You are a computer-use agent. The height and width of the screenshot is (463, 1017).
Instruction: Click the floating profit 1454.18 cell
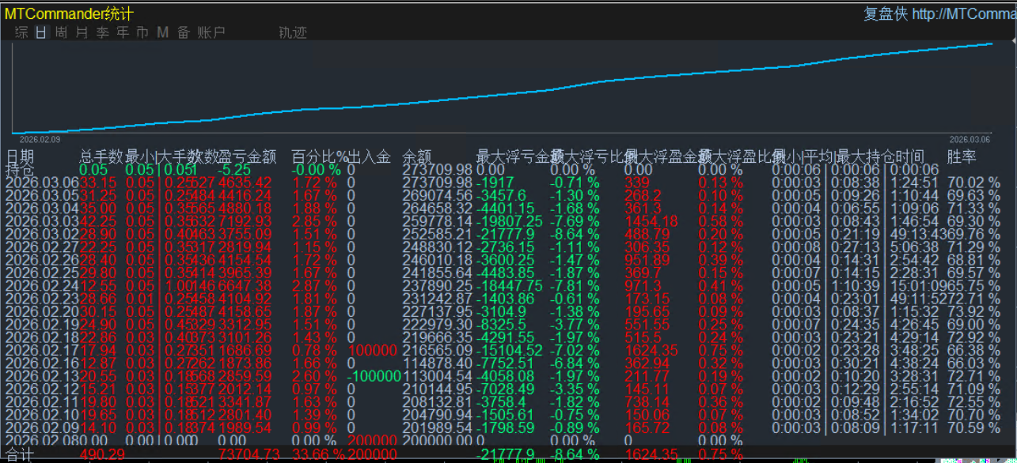(651, 221)
